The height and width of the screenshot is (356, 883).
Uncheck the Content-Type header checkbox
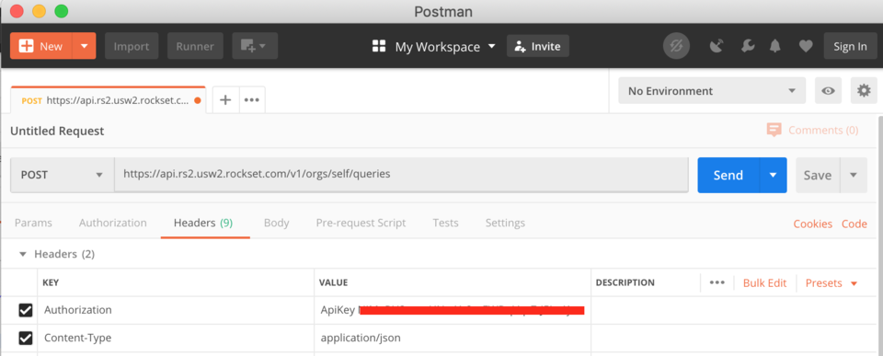(26, 338)
